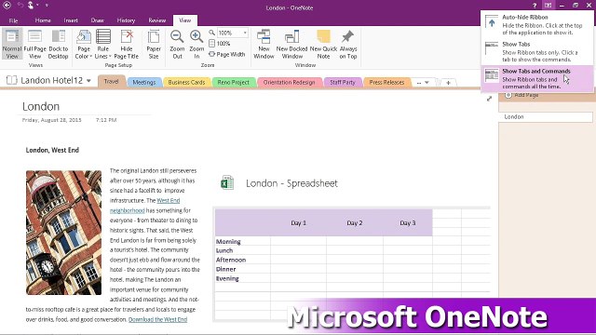
Task: Click the Dinner row label
Action: [x=225, y=269]
